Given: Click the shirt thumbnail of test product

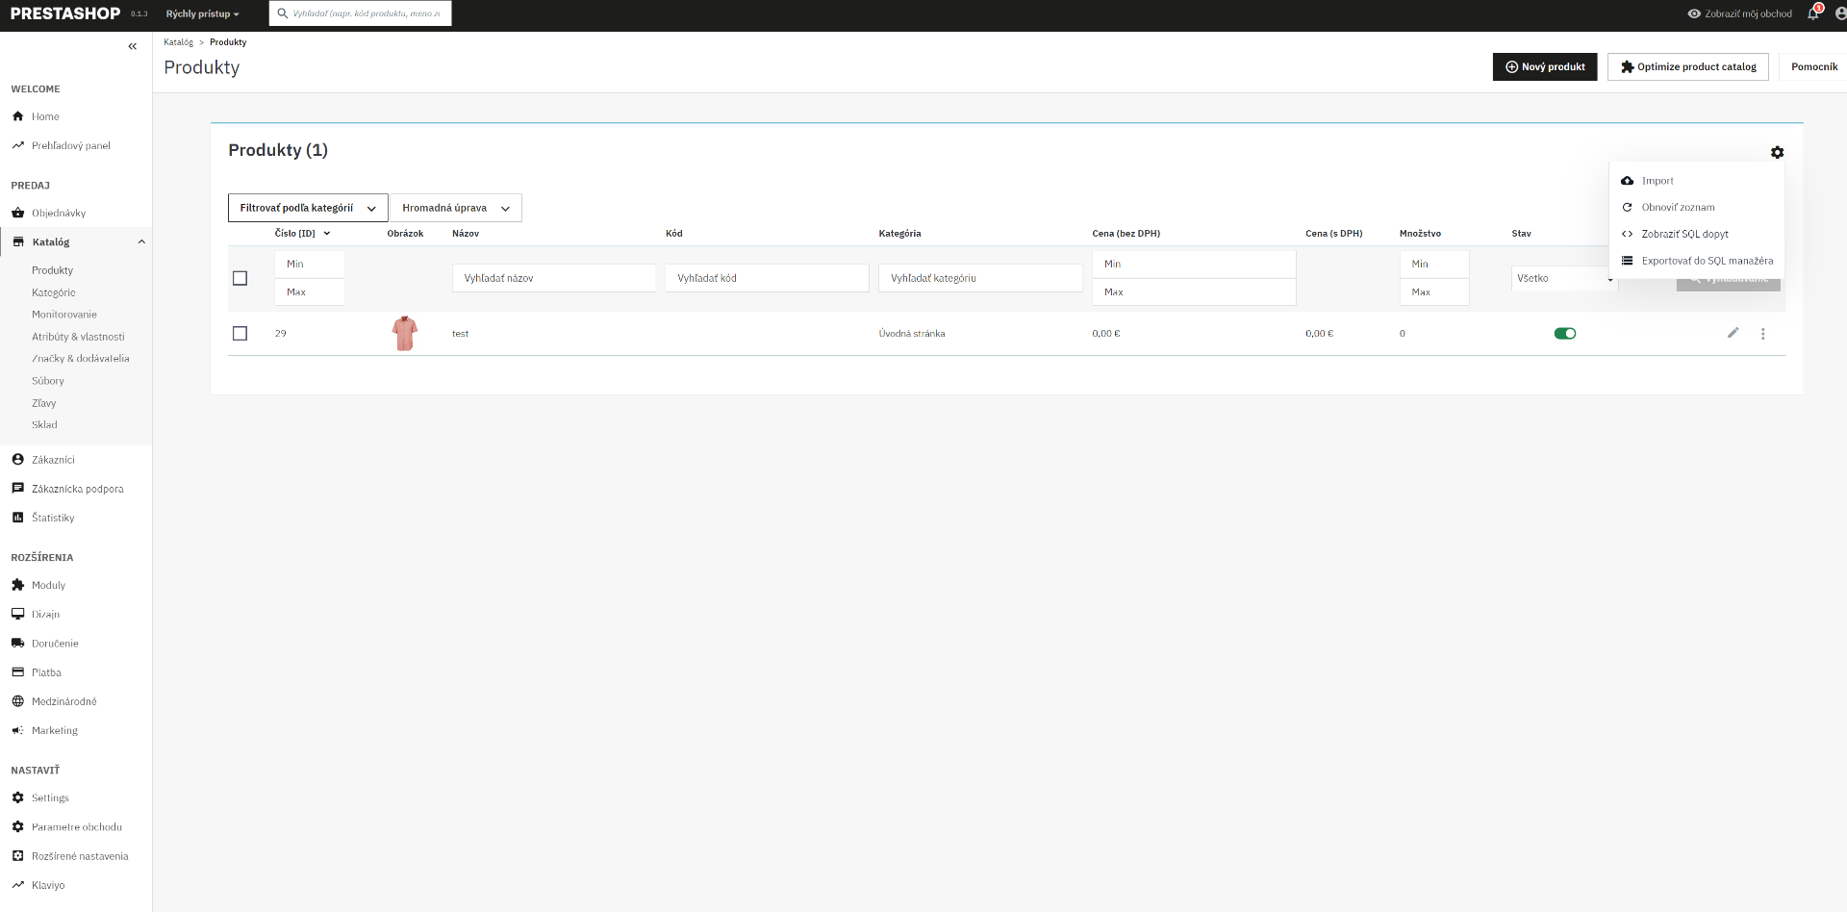Looking at the screenshot, I should tap(405, 333).
